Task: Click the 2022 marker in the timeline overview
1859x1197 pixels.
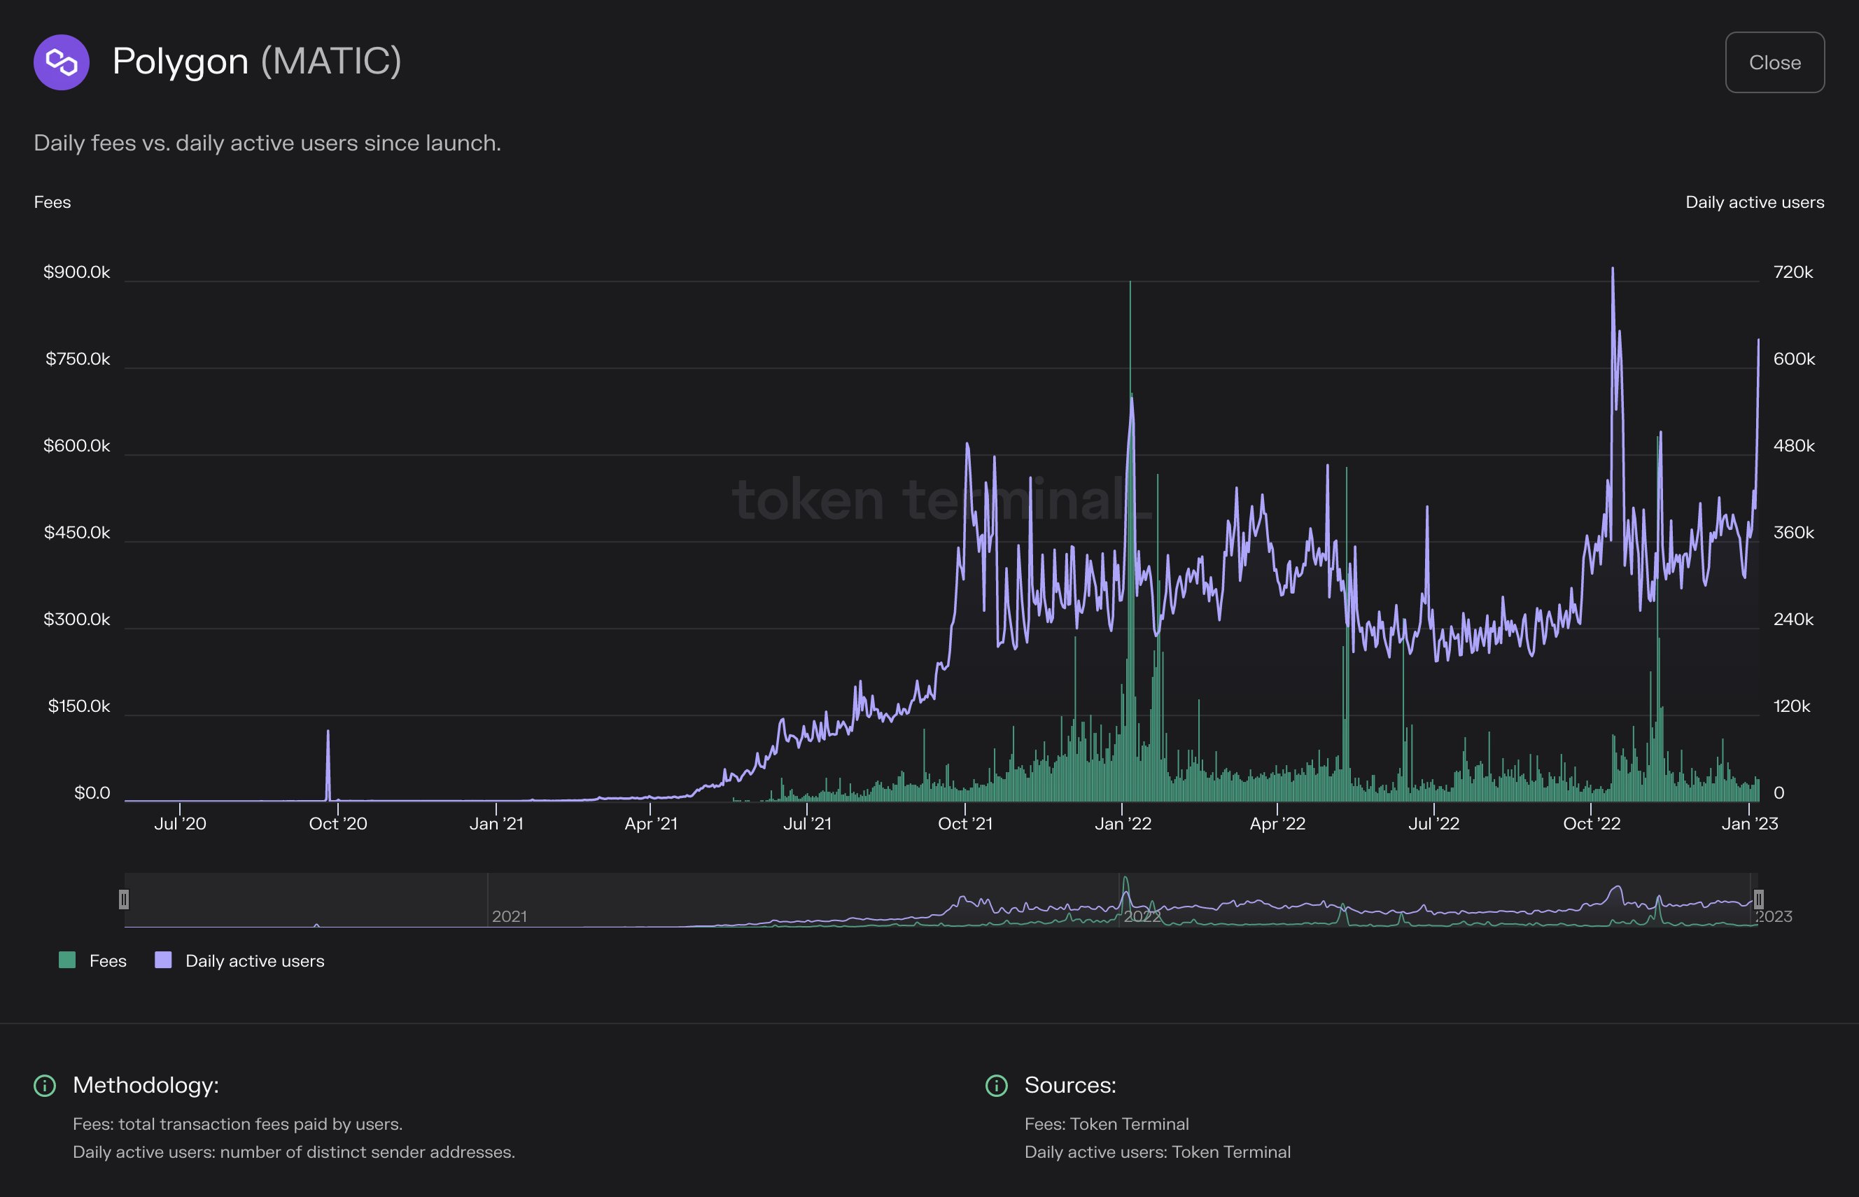Action: pyautogui.click(x=1143, y=917)
